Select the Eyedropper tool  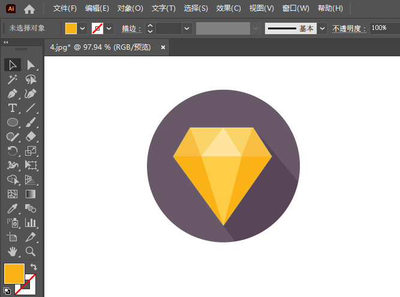(13, 208)
